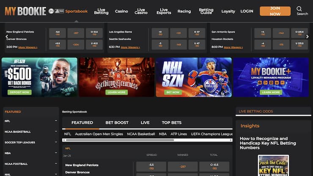Screen dimensions: 313x176
Task: Select UEFA Champions League filter
Action: (x=211, y=134)
